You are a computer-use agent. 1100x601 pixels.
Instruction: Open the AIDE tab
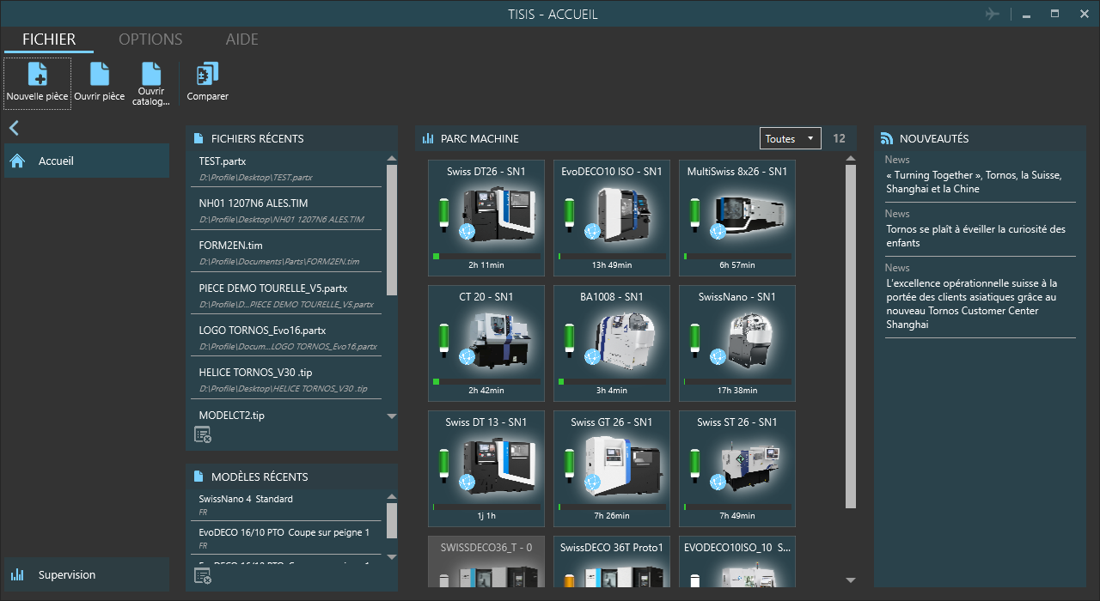(241, 39)
